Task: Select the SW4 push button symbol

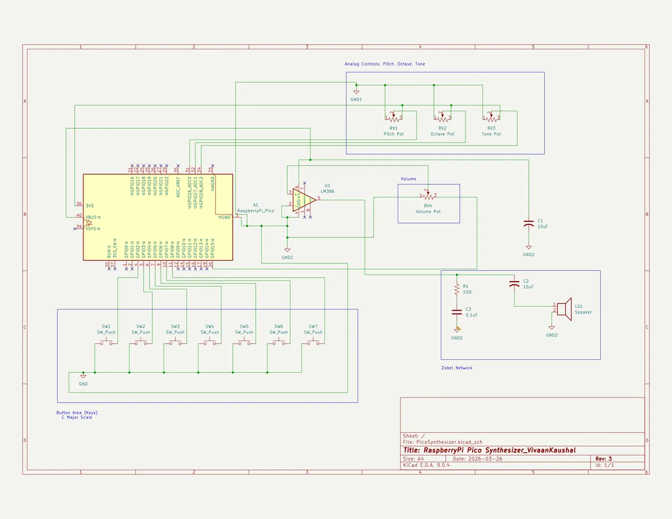Action: (x=210, y=342)
